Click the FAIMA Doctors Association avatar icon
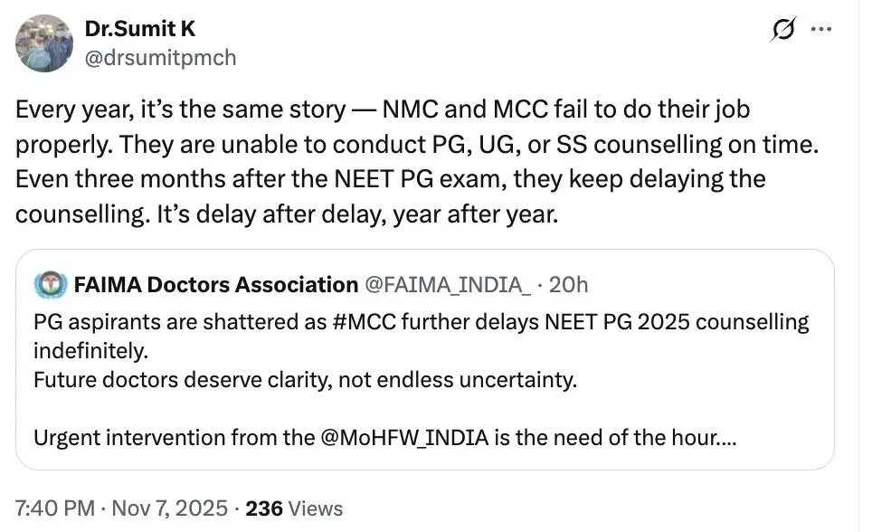Screen dimensions: 872x532 pyautogui.click(x=49, y=285)
